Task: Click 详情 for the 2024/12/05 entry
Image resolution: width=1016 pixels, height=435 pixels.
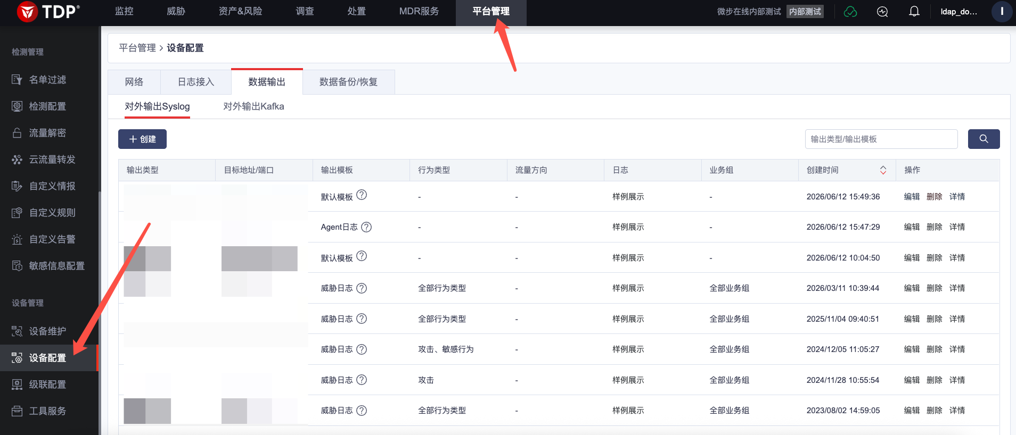Action: tap(957, 349)
